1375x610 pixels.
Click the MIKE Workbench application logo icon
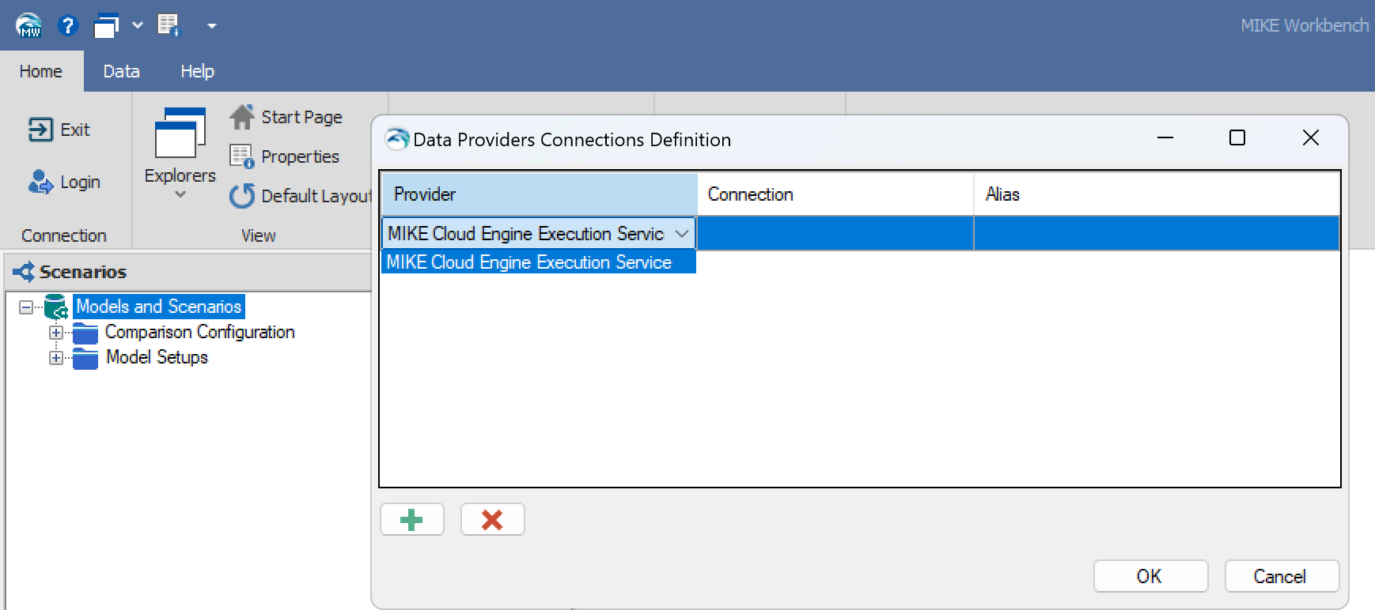[29, 25]
